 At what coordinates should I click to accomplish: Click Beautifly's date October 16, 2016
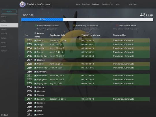(57, 99)
